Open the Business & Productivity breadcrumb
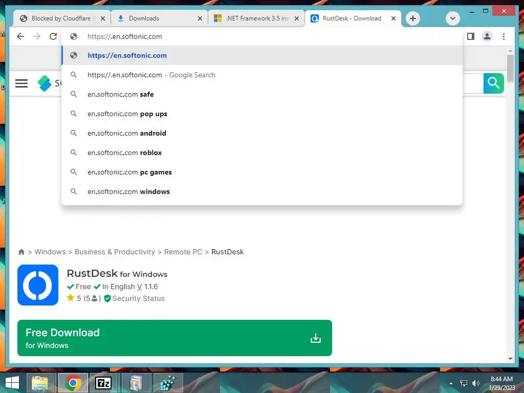Screen dimensions: 524x393 click(115, 252)
